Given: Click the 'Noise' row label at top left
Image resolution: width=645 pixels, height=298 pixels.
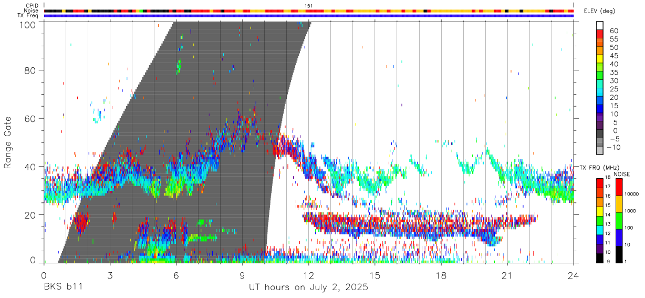Looking at the screenshot, I should (x=31, y=11).
